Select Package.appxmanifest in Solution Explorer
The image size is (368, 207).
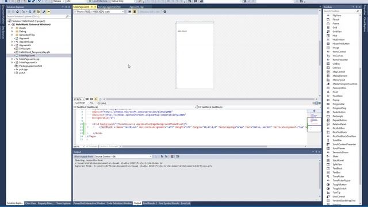click(30, 66)
